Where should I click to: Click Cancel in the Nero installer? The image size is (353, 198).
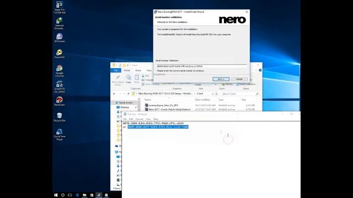[239, 79]
